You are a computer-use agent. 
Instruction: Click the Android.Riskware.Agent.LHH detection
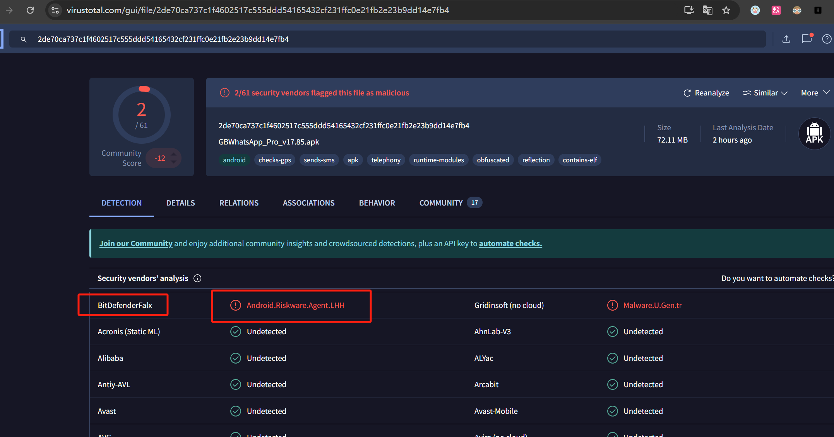[296, 305]
